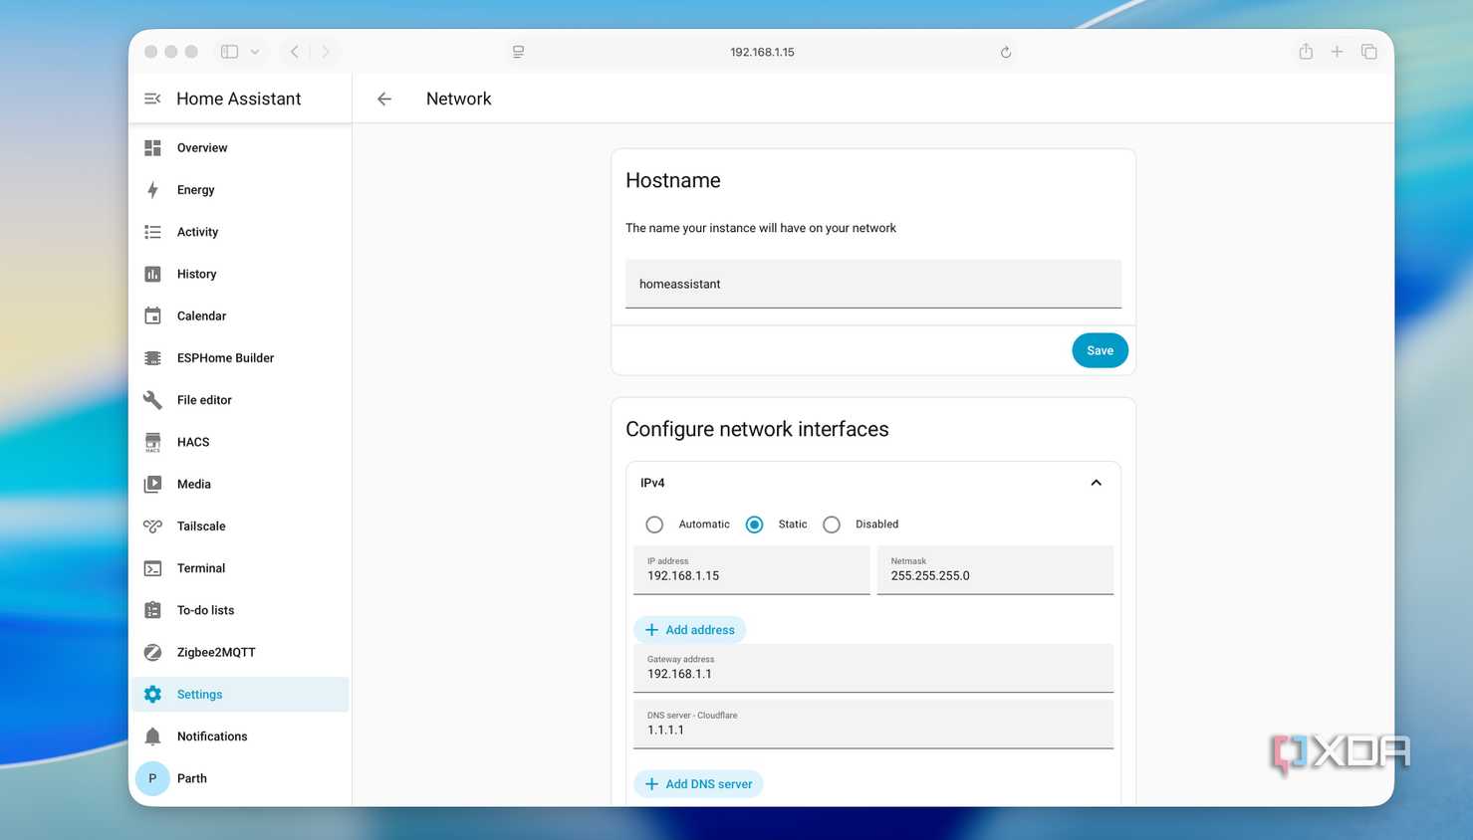Click the Zigbee2MQTT icon
This screenshot has height=840, width=1473.
coord(152,652)
